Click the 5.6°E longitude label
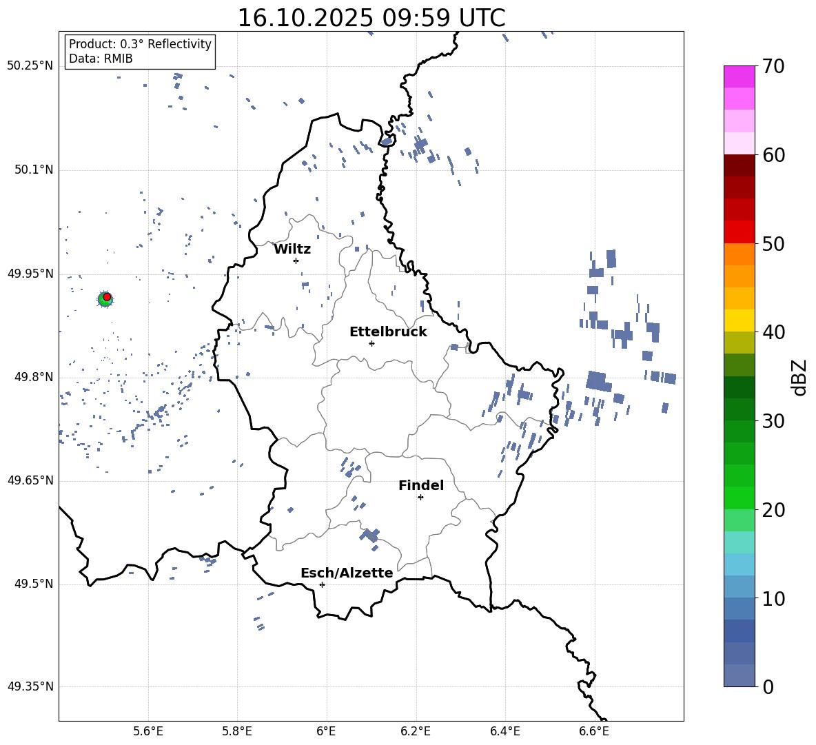Screen dimensions: 816x745 point(148,731)
